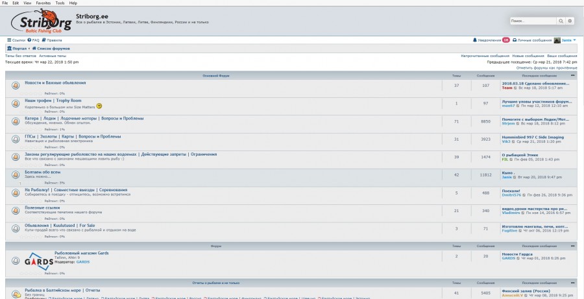The width and height of the screenshot is (584, 299).
Task: Open the Favorites menu
Action: [x=43, y=3]
